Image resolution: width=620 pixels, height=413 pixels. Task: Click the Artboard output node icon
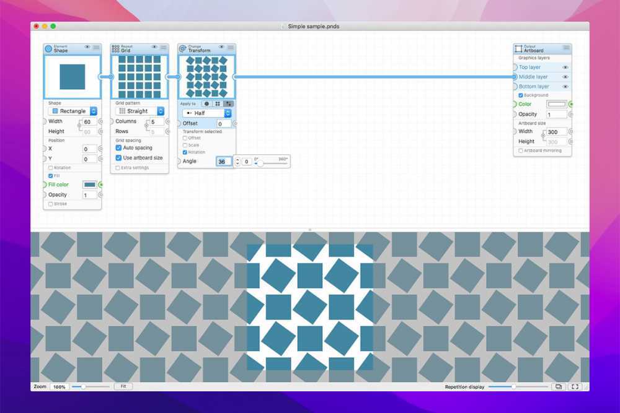[x=520, y=48]
